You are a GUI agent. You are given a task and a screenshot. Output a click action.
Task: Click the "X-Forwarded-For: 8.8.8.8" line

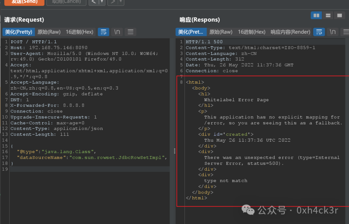click(48, 105)
